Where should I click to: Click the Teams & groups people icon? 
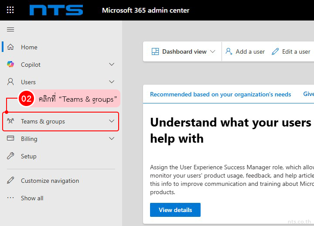11,121
